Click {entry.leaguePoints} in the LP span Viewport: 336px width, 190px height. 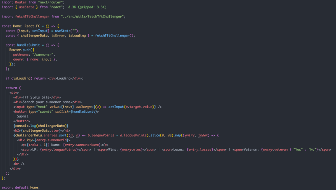59,149
